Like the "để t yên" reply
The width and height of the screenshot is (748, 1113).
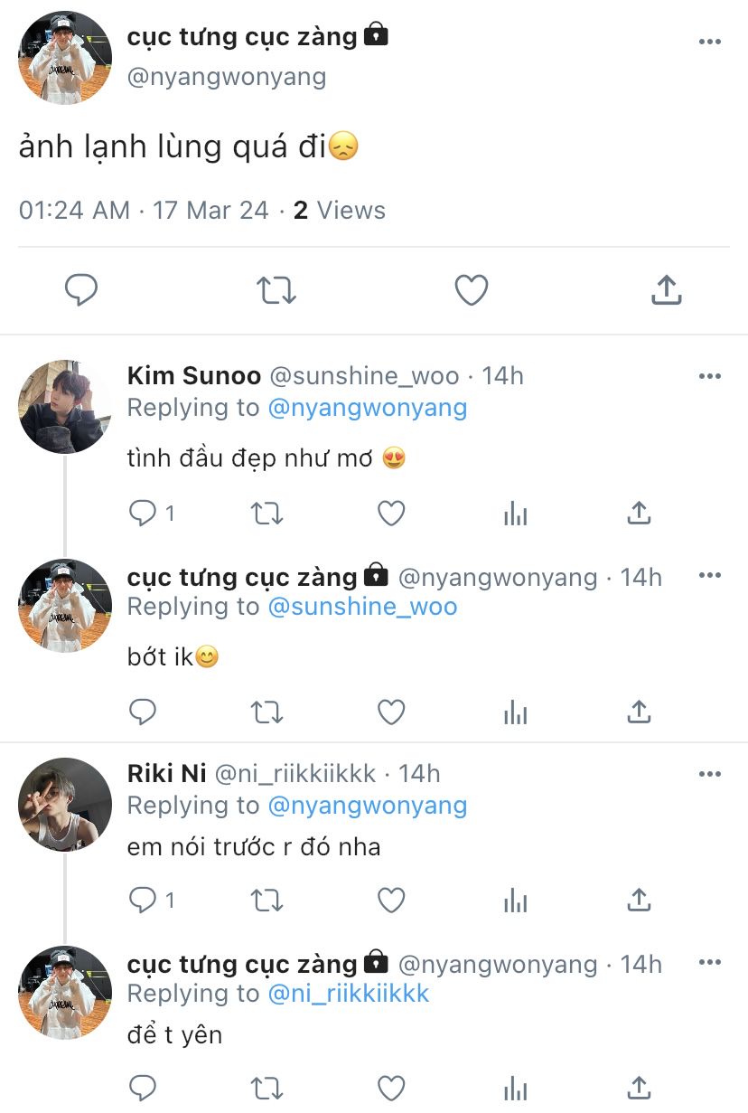(390, 1088)
